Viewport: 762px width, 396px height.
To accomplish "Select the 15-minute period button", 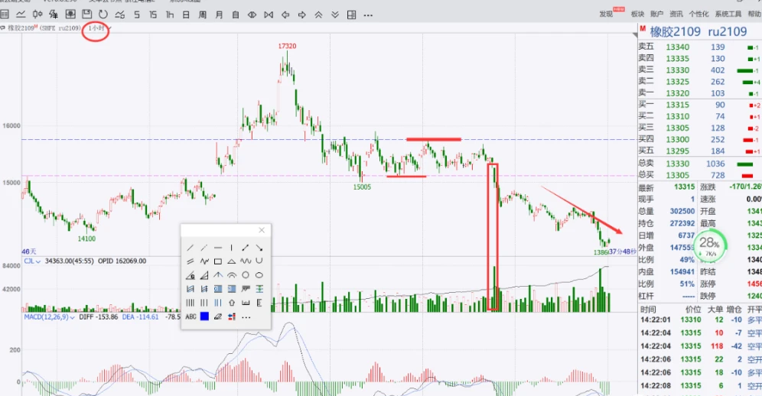I will pos(153,15).
